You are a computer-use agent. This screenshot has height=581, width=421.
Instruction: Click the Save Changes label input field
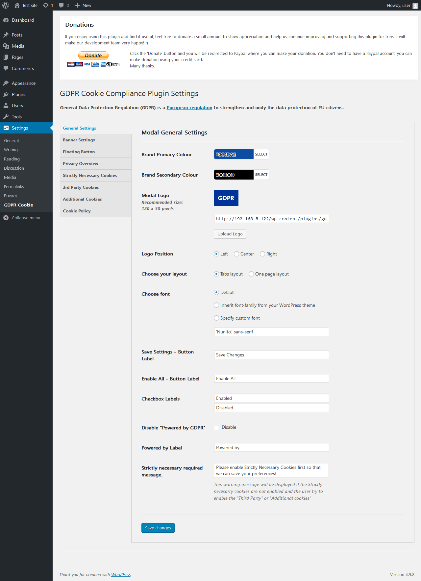(x=271, y=355)
